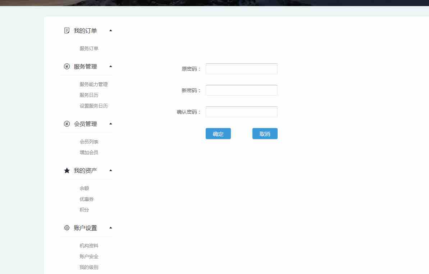429x274 pixels.
Task: Click the star icon beside 我的资产
Action: [x=67, y=170]
